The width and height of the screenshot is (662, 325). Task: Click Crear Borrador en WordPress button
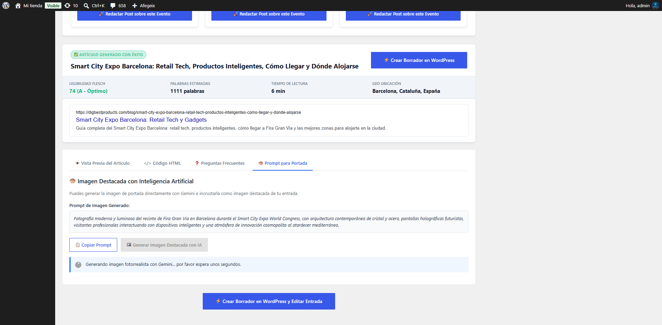tap(419, 60)
